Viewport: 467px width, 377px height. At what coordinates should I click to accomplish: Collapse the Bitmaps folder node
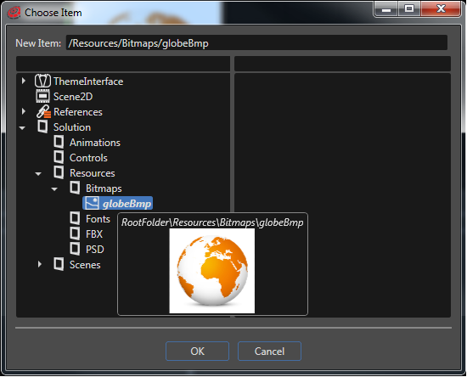coord(54,189)
